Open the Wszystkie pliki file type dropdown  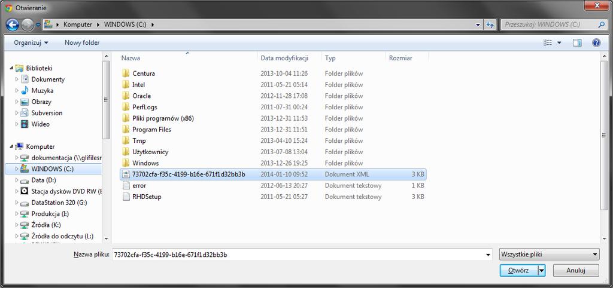coord(549,255)
